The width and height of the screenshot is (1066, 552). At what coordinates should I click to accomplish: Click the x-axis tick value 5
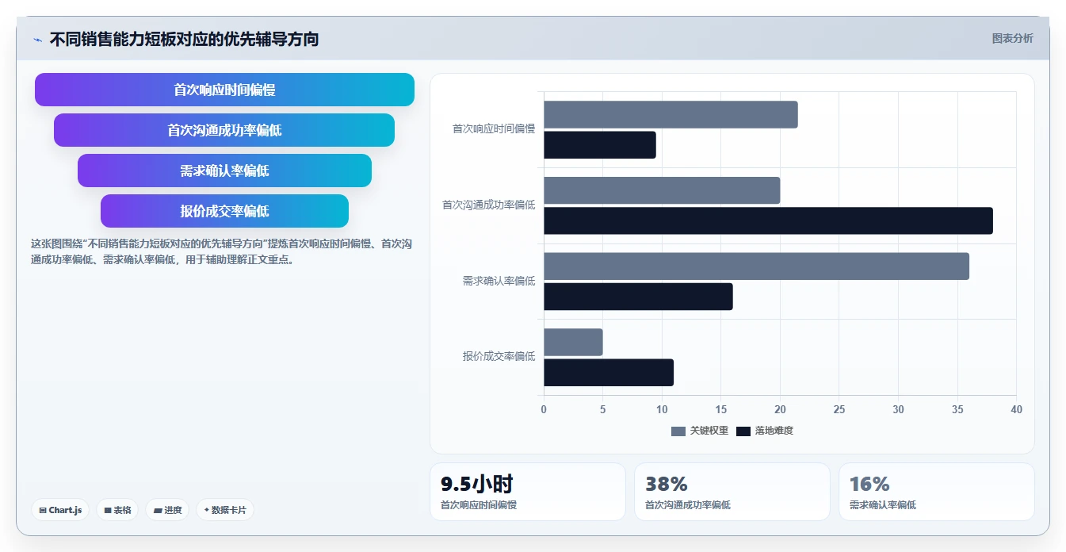pos(602,409)
